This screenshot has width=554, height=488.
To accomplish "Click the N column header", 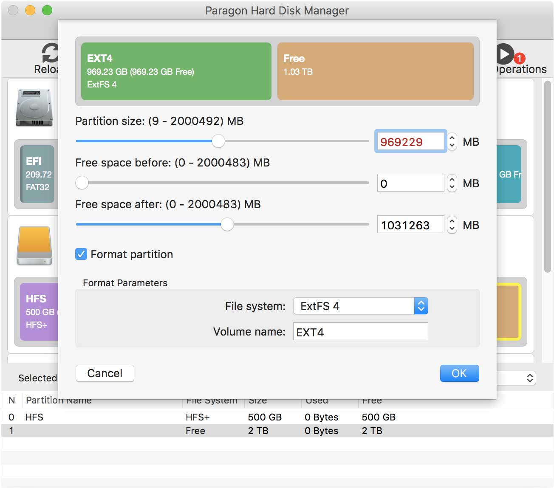I will 12,400.
